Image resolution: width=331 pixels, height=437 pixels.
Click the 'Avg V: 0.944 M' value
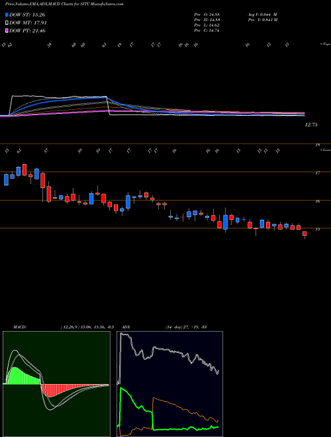tap(262, 14)
